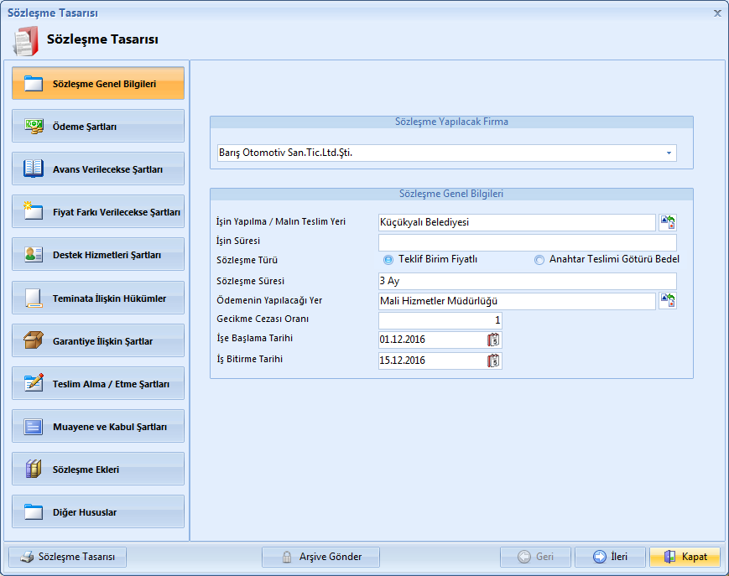Screen dimensions: 729x576
Task: Click the lookup icon beside Küçükyalı Belediyesi field
Action: tap(668, 222)
